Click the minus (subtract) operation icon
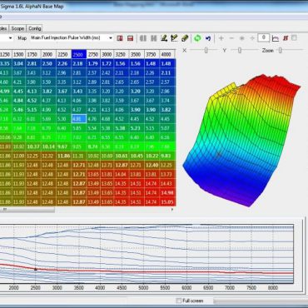Screen dimensions: 308x308 [231, 38]
